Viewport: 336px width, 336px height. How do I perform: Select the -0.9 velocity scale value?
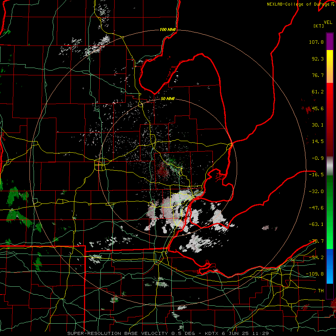coord(318,158)
